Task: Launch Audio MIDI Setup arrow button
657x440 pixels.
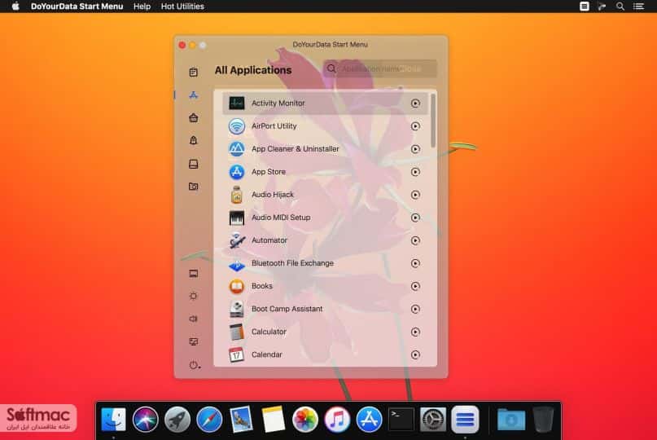Action: pyautogui.click(x=415, y=218)
